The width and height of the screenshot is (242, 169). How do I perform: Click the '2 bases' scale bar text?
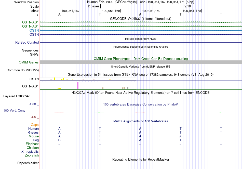(93, 6)
